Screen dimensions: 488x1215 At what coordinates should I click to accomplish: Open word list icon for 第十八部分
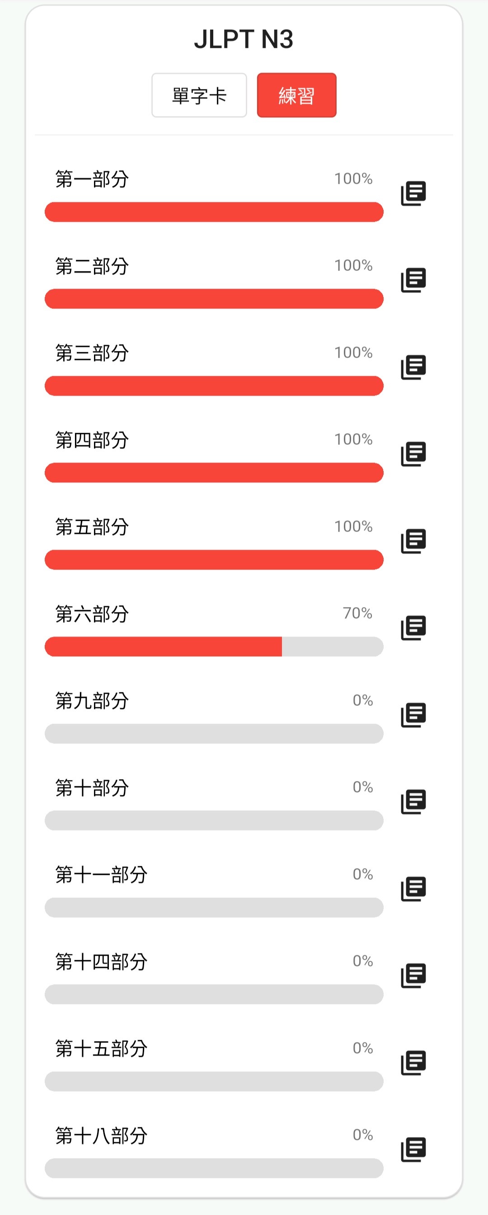(413, 1150)
